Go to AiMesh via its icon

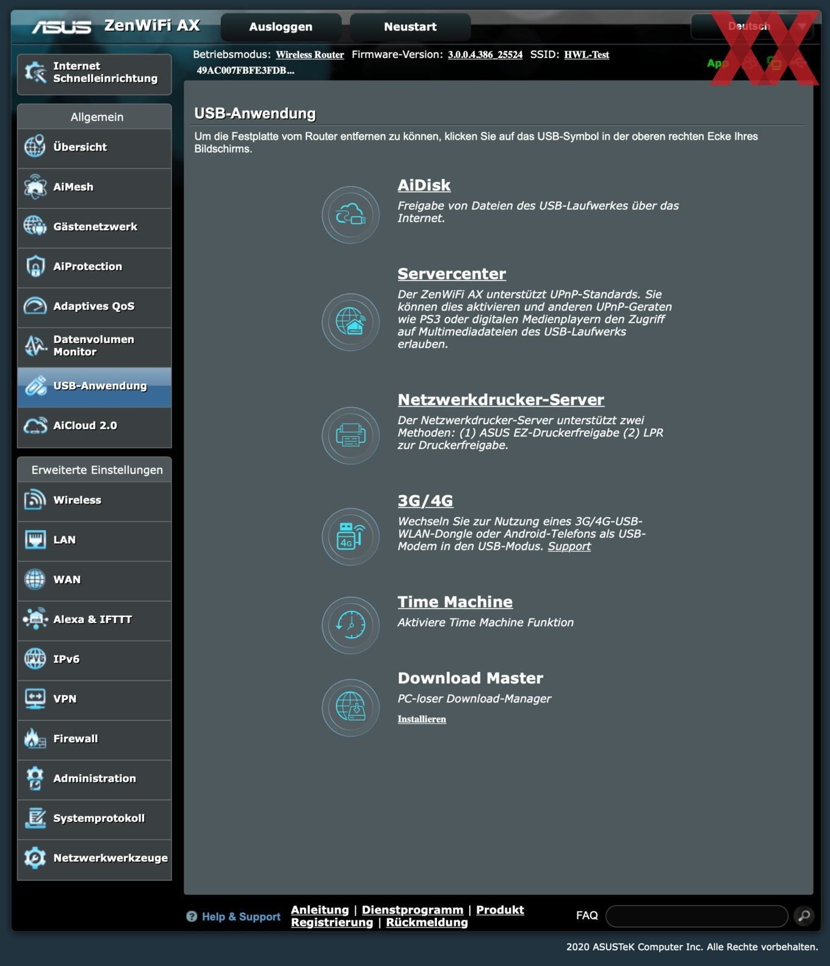[35, 187]
